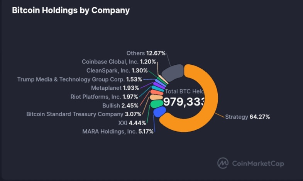Click the blue MARA Holdings chart slice
303x181 pixels.
click(159, 112)
